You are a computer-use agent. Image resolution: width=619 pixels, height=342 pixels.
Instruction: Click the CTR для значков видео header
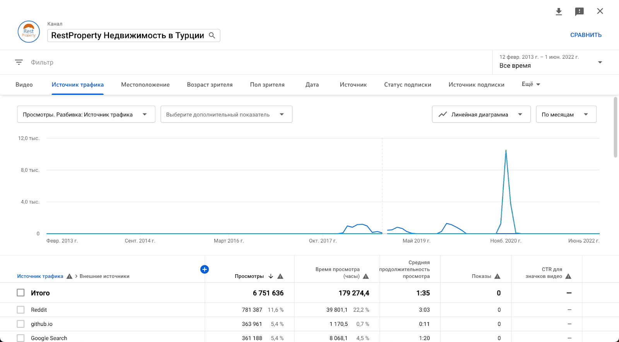(544, 273)
